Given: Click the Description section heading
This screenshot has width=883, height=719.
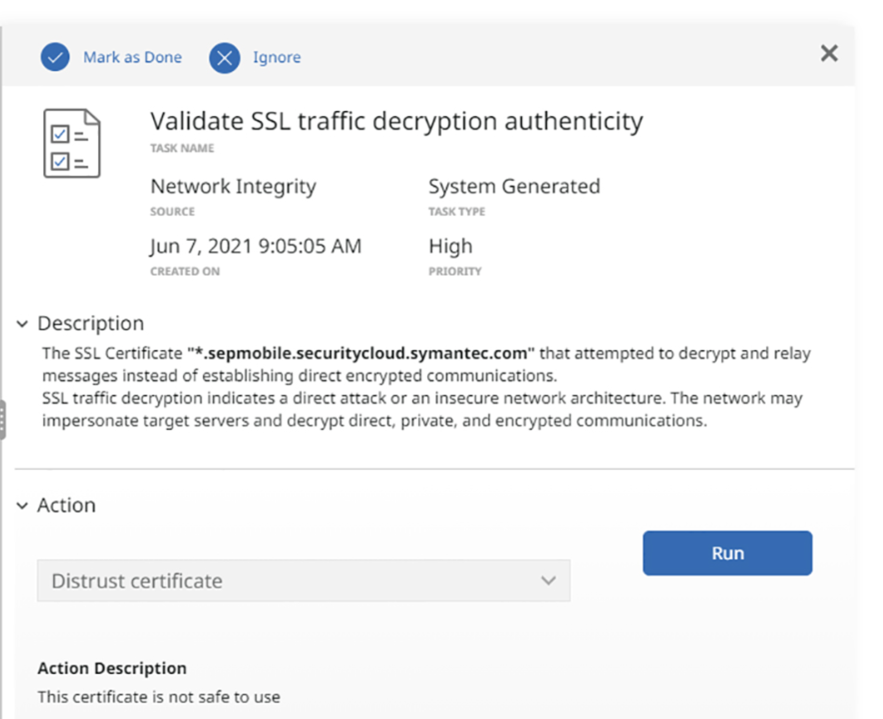Looking at the screenshot, I should pyautogui.click(x=91, y=324).
